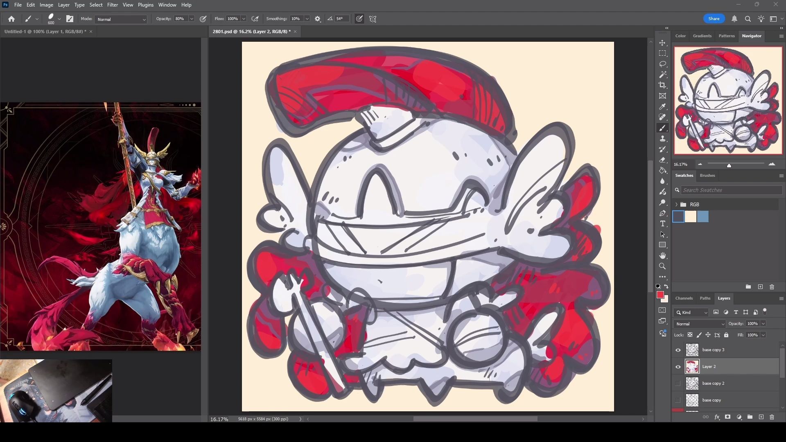Select the Pen tool

pos(662,213)
